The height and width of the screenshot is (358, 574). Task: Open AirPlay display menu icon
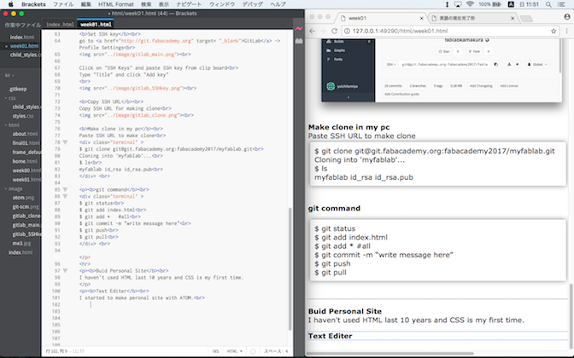(x=458, y=4)
